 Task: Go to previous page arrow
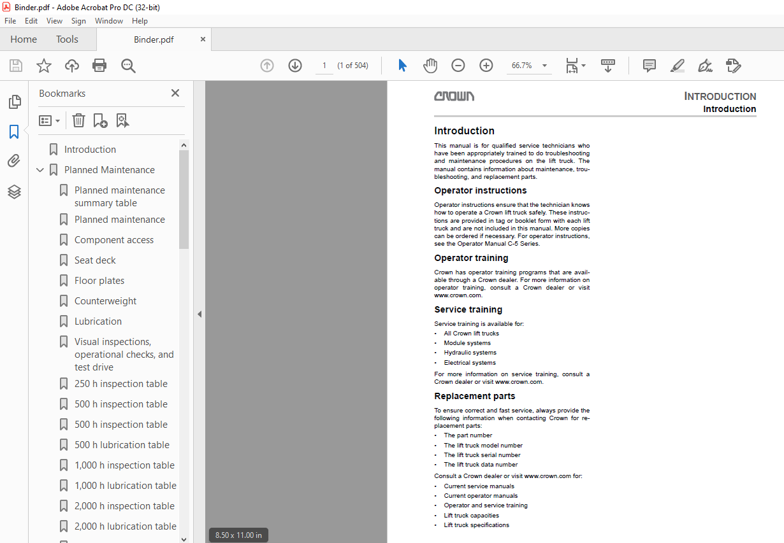[x=267, y=66]
